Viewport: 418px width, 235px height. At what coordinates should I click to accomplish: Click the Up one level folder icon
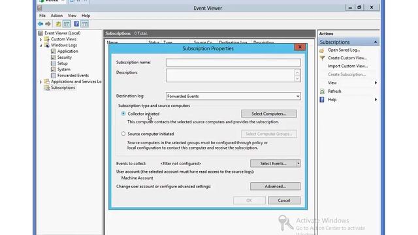click(58, 24)
